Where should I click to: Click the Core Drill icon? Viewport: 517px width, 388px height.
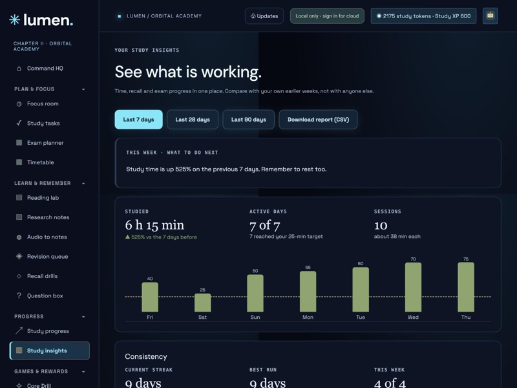[x=19, y=385]
